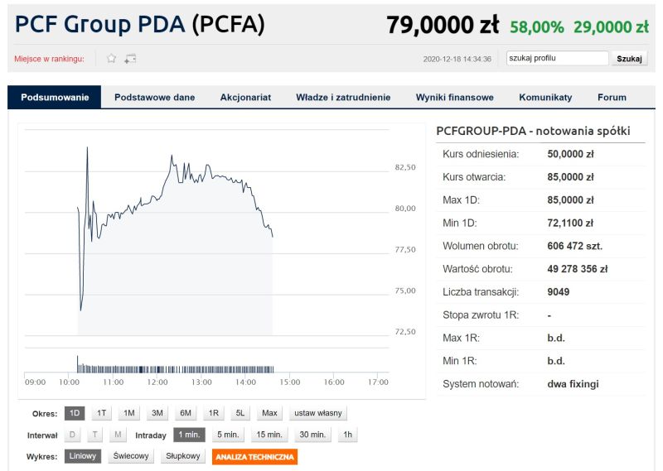This screenshot has width=663, height=471.
Task: Go to the Akcjonariat tab
Action: click(245, 97)
